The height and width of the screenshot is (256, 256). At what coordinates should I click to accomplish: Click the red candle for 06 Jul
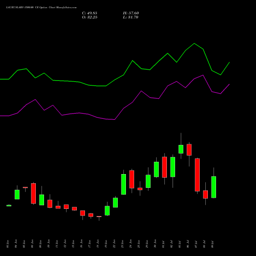189,150
